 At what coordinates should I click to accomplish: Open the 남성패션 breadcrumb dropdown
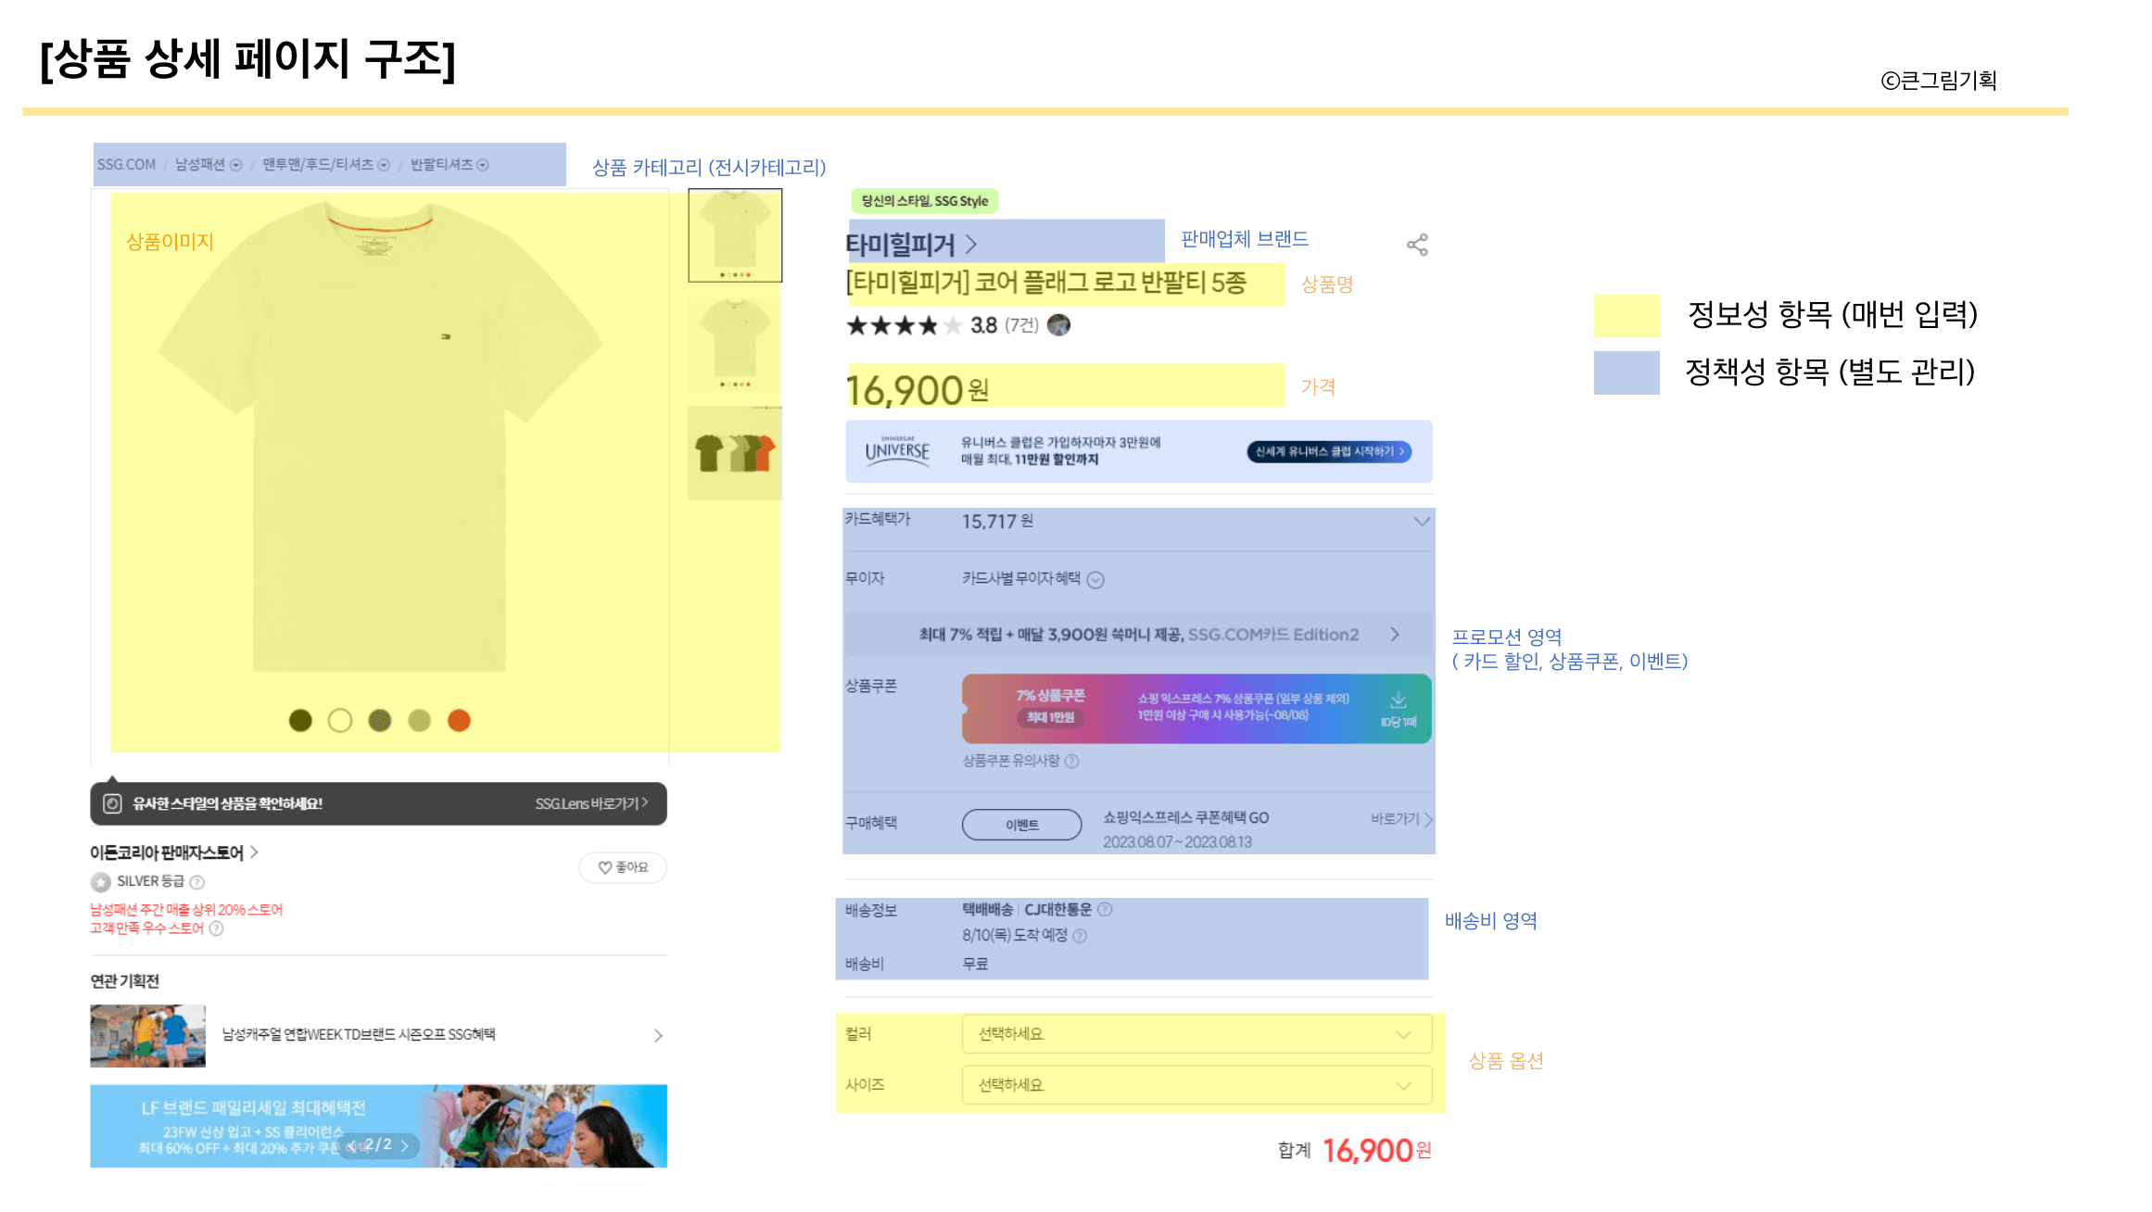pyautogui.click(x=235, y=165)
